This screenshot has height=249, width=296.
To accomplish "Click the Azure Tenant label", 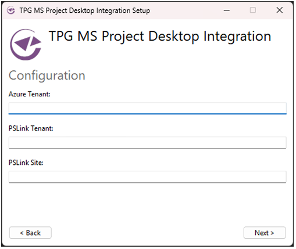I will tap(30, 94).
